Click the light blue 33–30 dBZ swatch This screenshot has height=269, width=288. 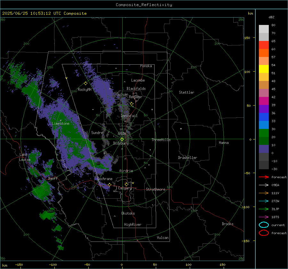coord(264,125)
